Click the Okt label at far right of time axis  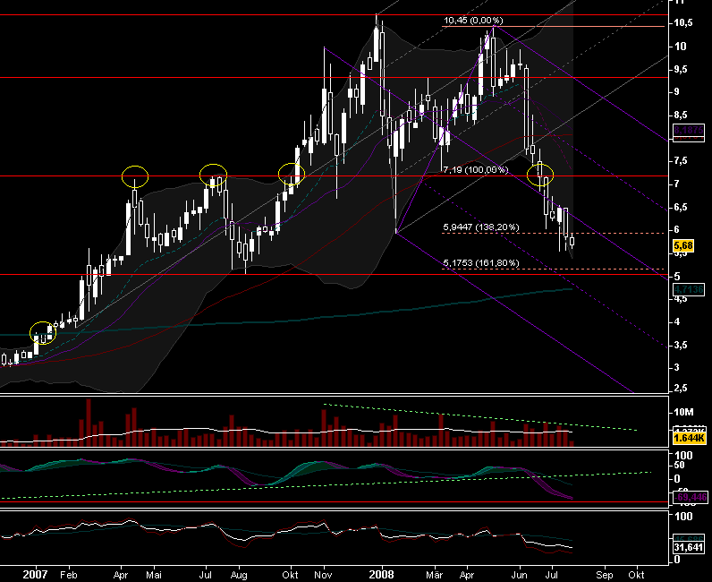636,575
